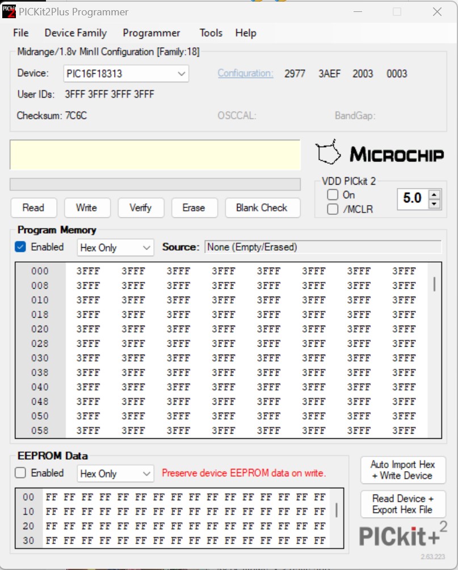Click the PICkit2Plus app icon in title bar
This screenshot has width=458, height=570.
(x=9, y=11)
